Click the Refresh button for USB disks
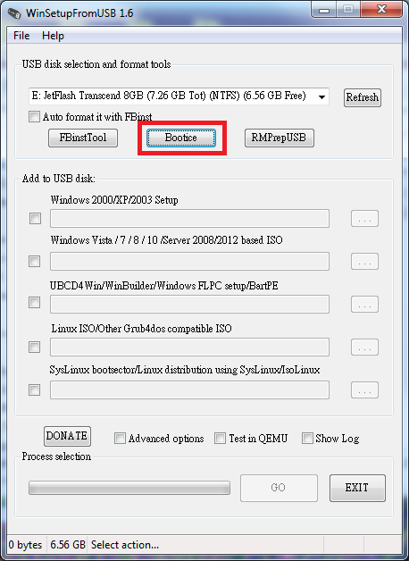This screenshot has height=561, width=409. pyautogui.click(x=363, y=97)
